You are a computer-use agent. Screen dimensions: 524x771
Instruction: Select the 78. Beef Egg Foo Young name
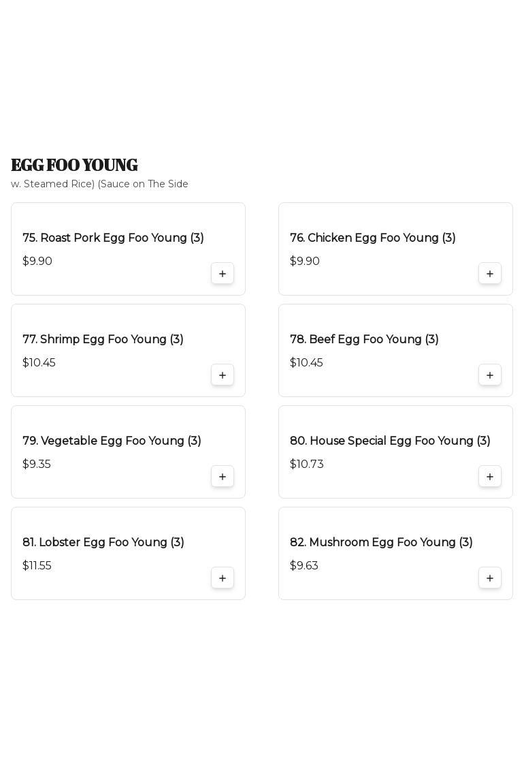tap(364, 339)
